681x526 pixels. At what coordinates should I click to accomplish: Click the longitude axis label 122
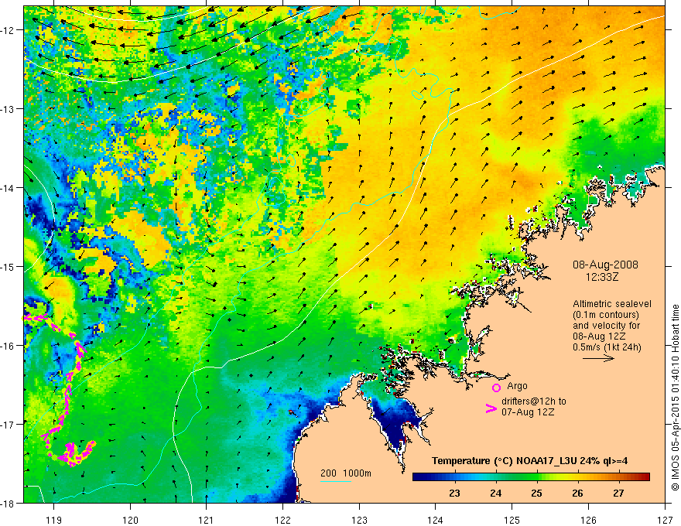coord(282,520)
